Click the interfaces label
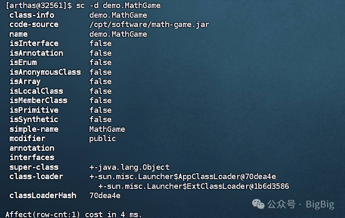 tap(32, 158)
